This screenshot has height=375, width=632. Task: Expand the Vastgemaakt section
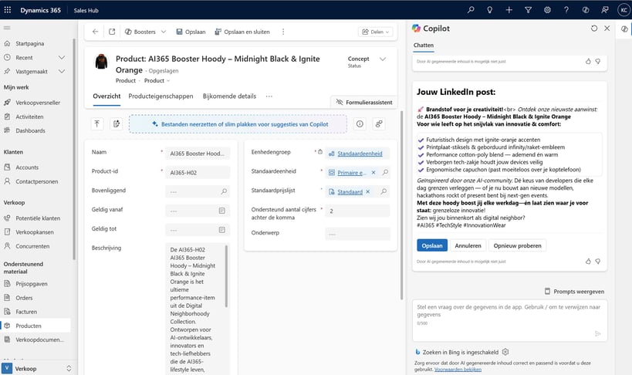click(62, 71)
